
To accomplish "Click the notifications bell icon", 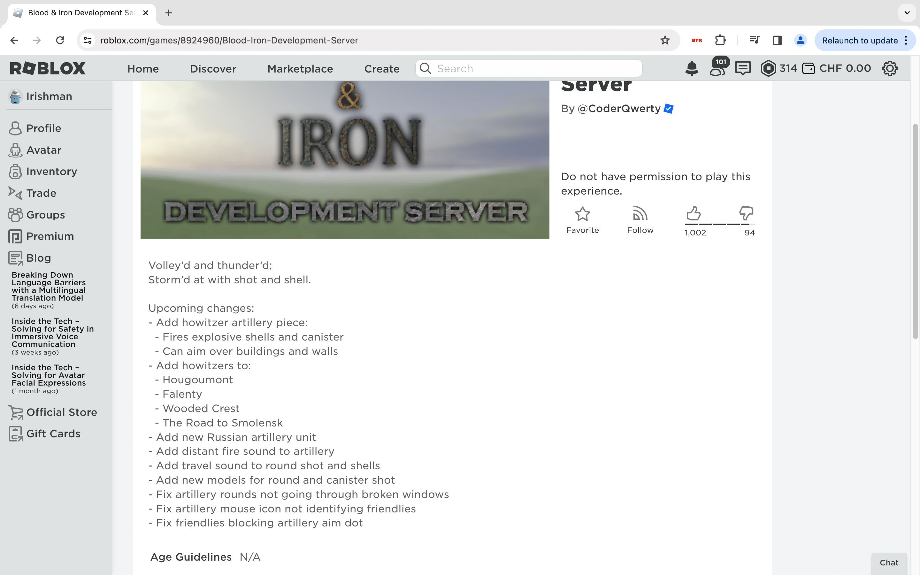I will pos(692,68).
